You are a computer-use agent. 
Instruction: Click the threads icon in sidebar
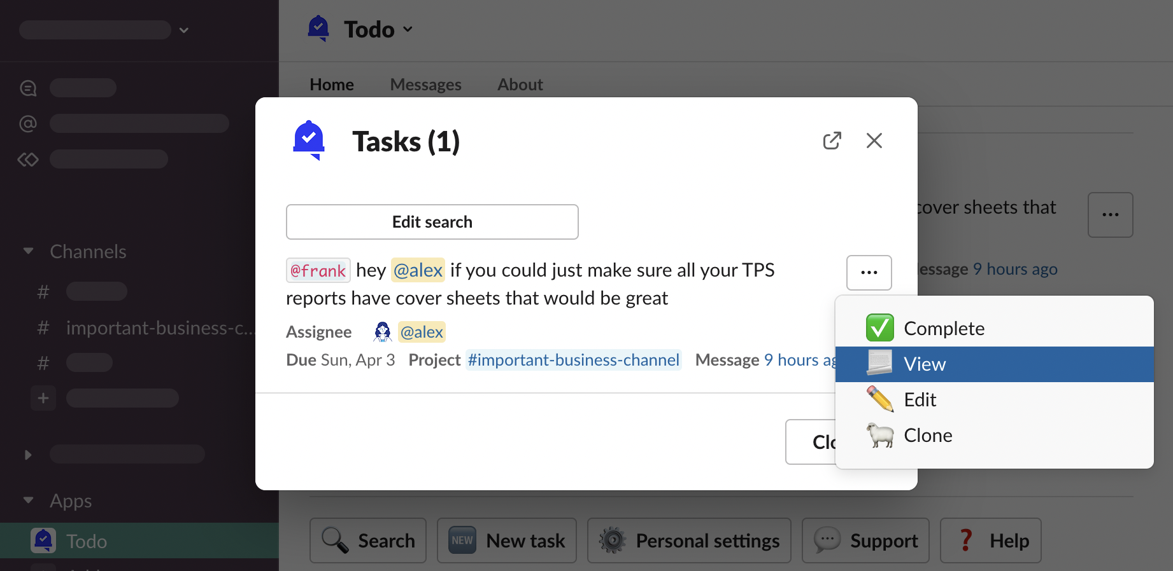28,88
